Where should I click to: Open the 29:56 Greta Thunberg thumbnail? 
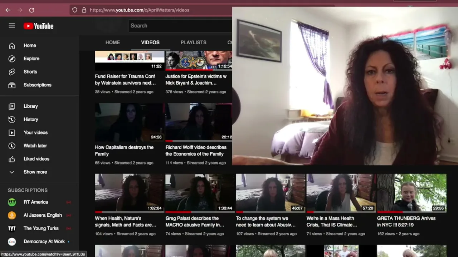point(411,193)
